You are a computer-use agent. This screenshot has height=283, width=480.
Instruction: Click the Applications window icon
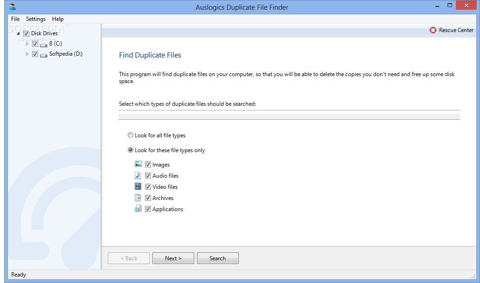(x=138, y=208)
